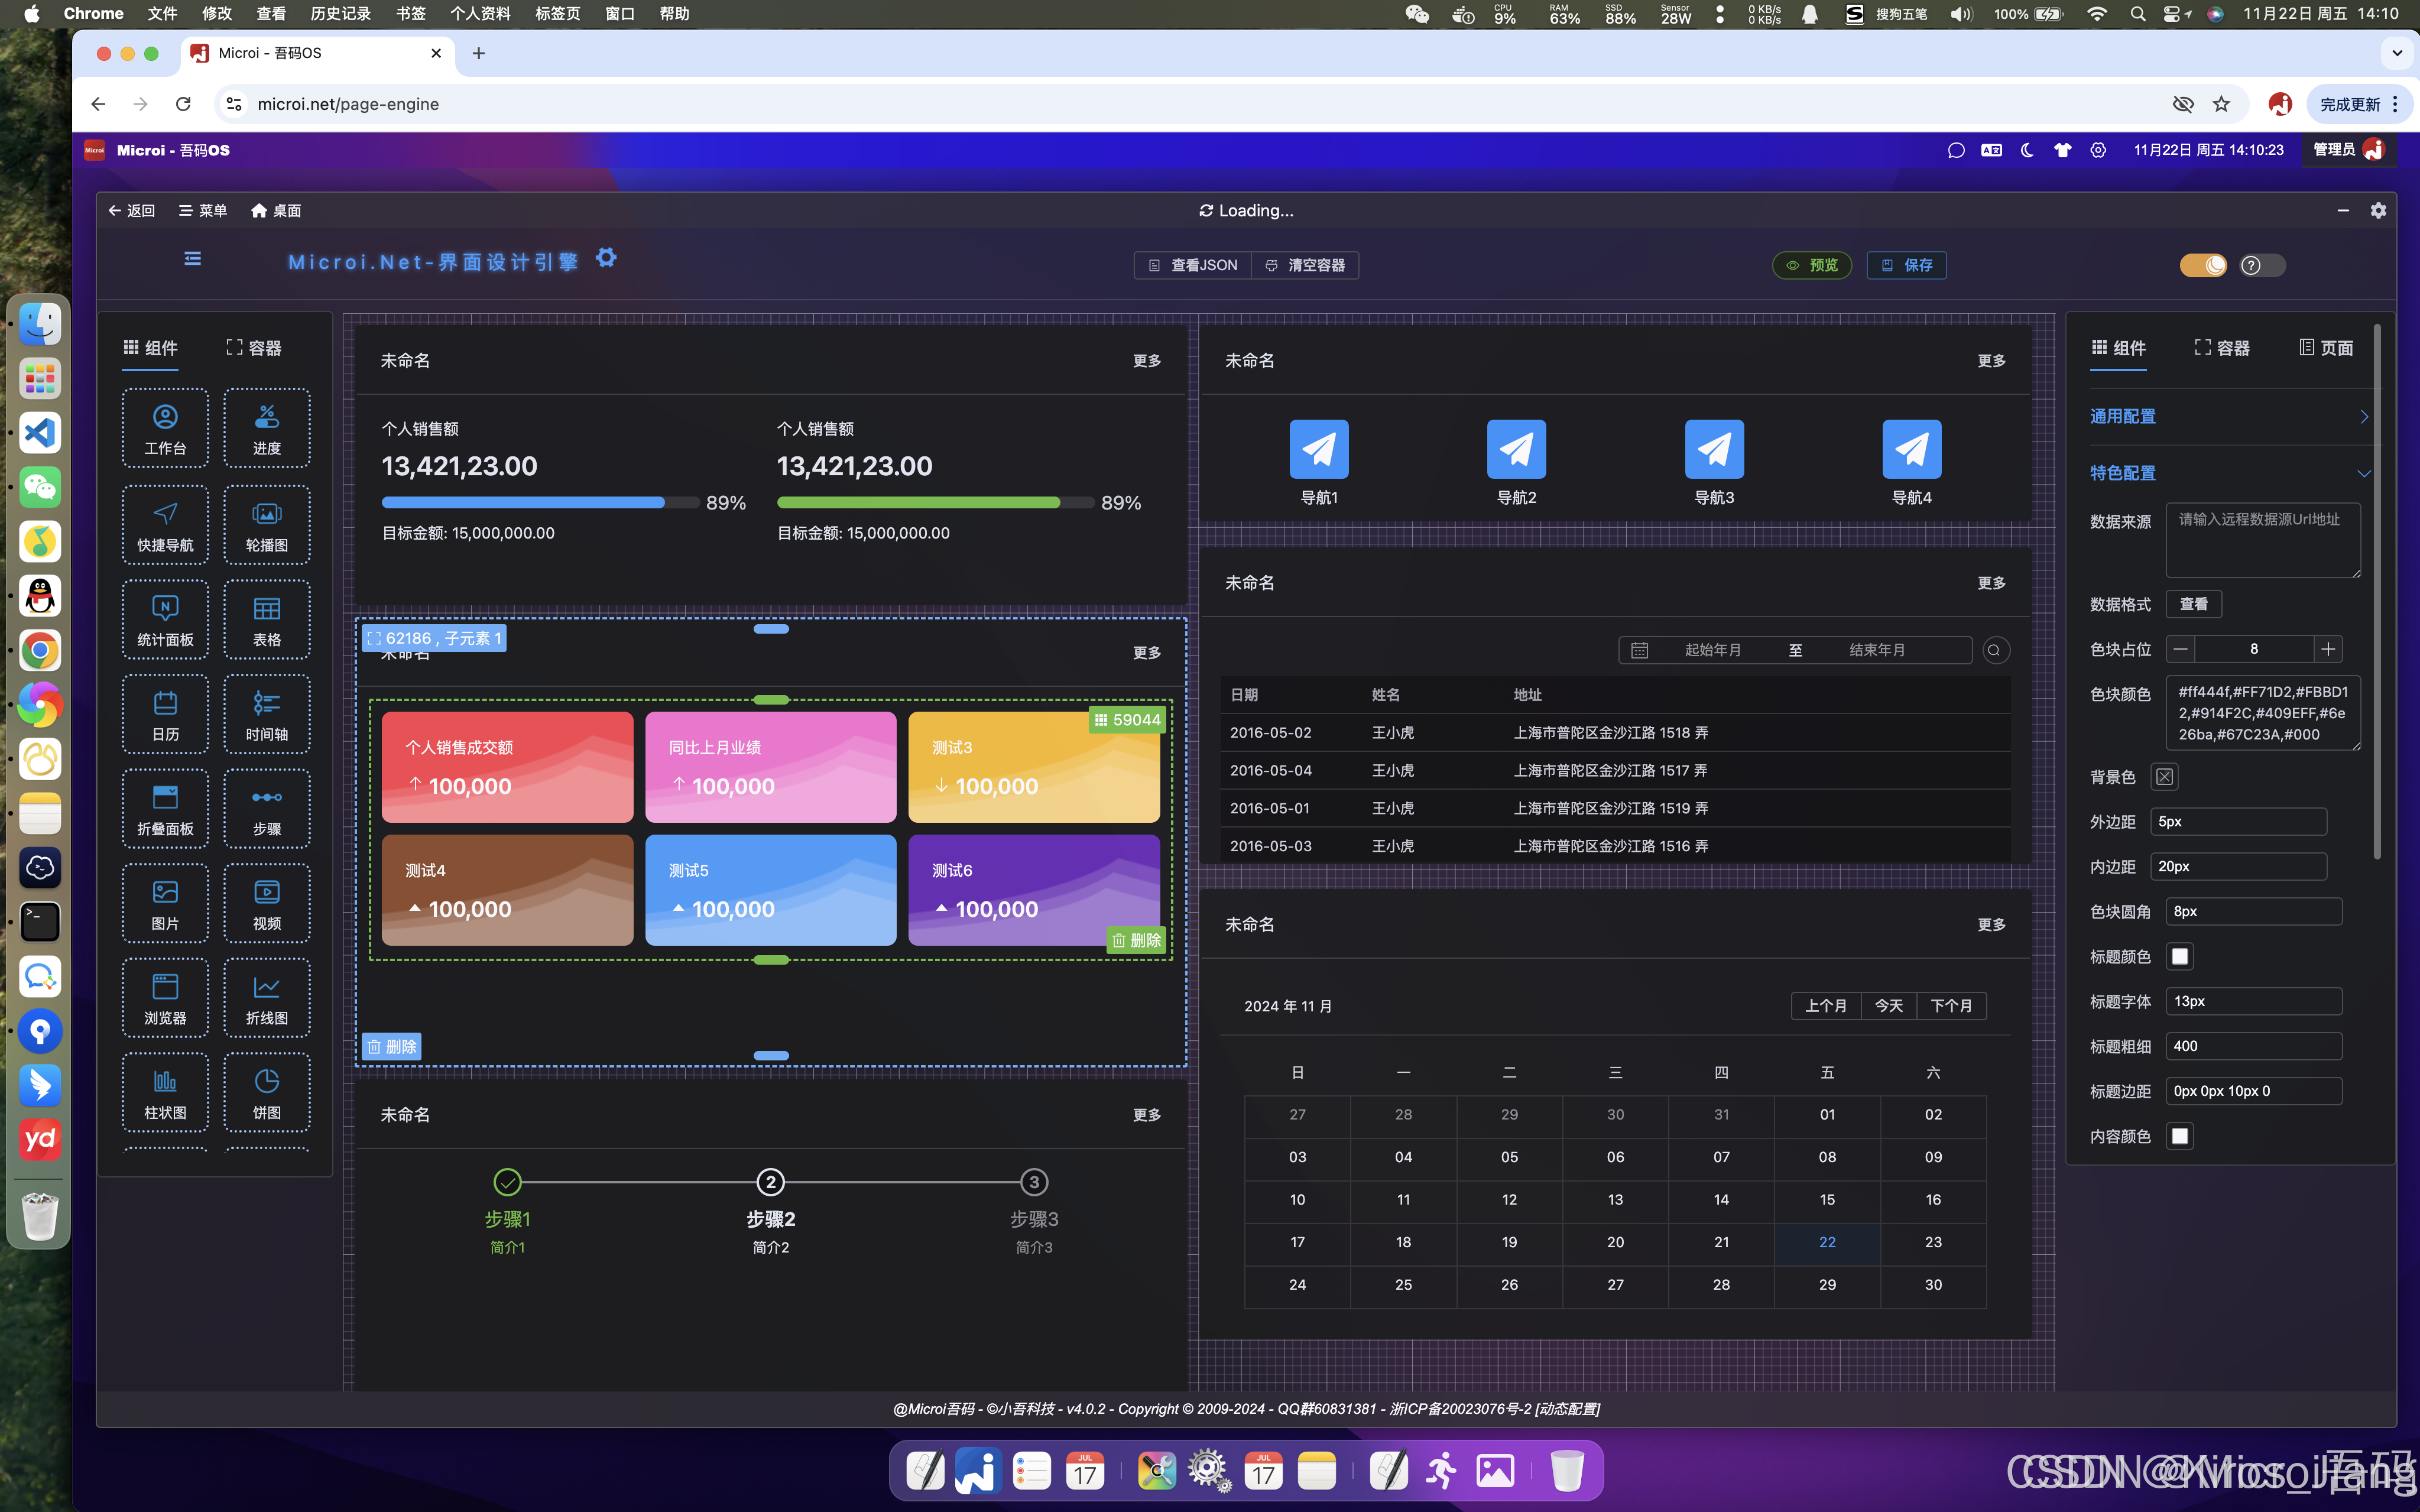
Task: Switch theme with the moon icon
Action: tap(2027, 150)
